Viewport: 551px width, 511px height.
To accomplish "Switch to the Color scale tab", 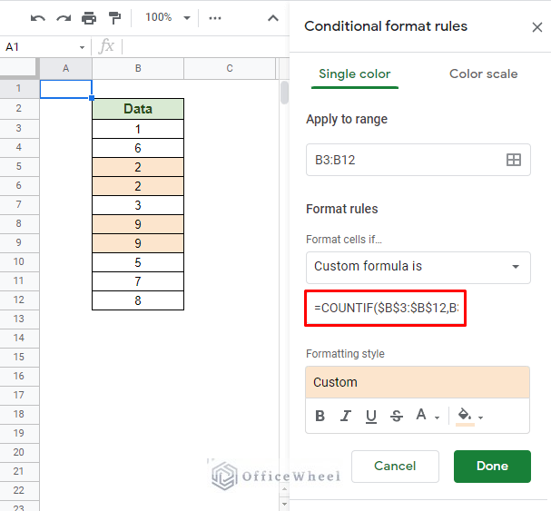I will tap(483, 74).
